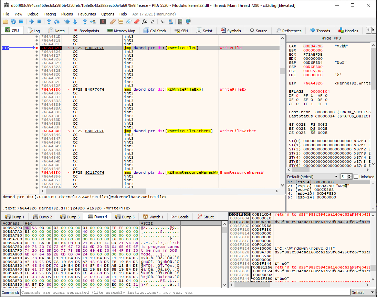Open the Symbols tab
Image resolution: width=377 pixels, height=297 pixels.
[x=231, y=31]
